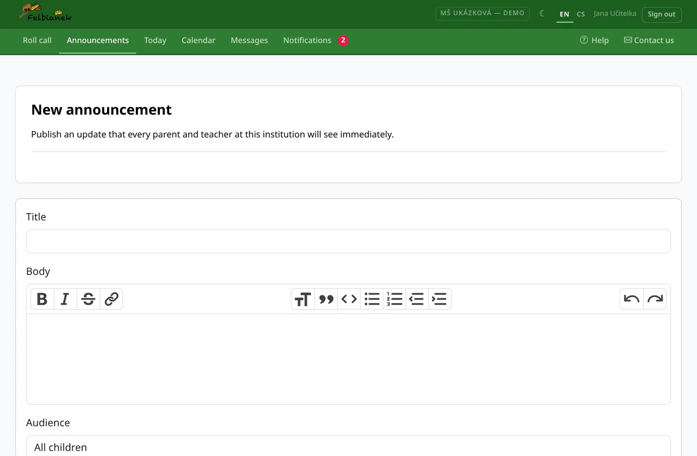The height and width of the screenshot is (456, 697).
Task: Toggle heading text style in editor
Action: point(303,299)
